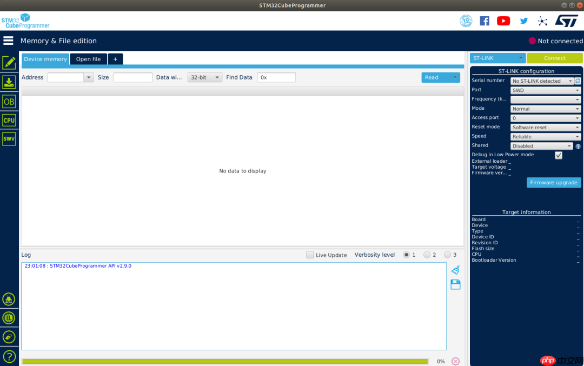Refresh the ST-LINK serial number list
This screenshot has width=584, height=366.
[x=578, y=81]
